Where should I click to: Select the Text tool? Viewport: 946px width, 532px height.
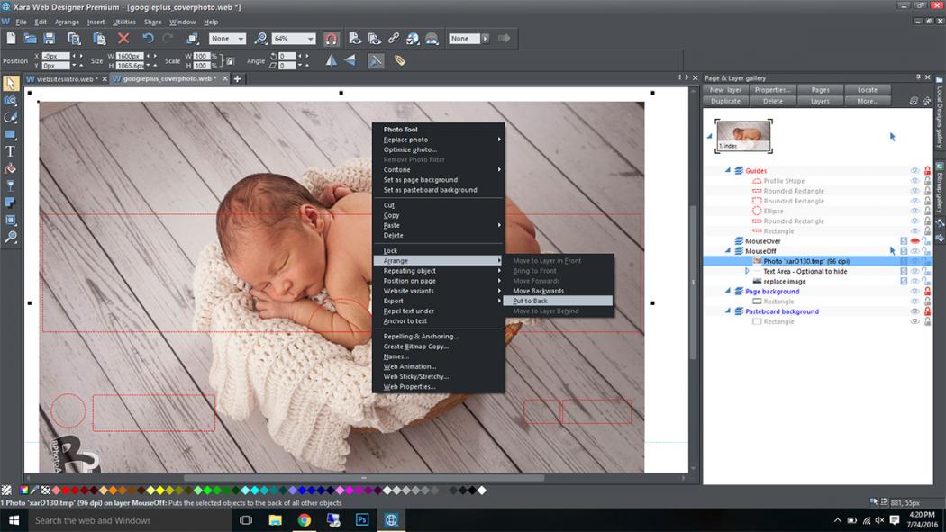10,151
